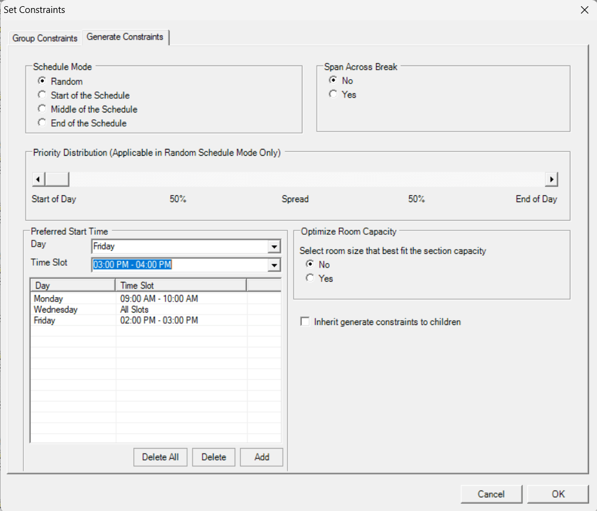Viewport: 597px width, 511px height.
Task: Open the Day dropdown arrow
Action: click(x=274, y=247)
